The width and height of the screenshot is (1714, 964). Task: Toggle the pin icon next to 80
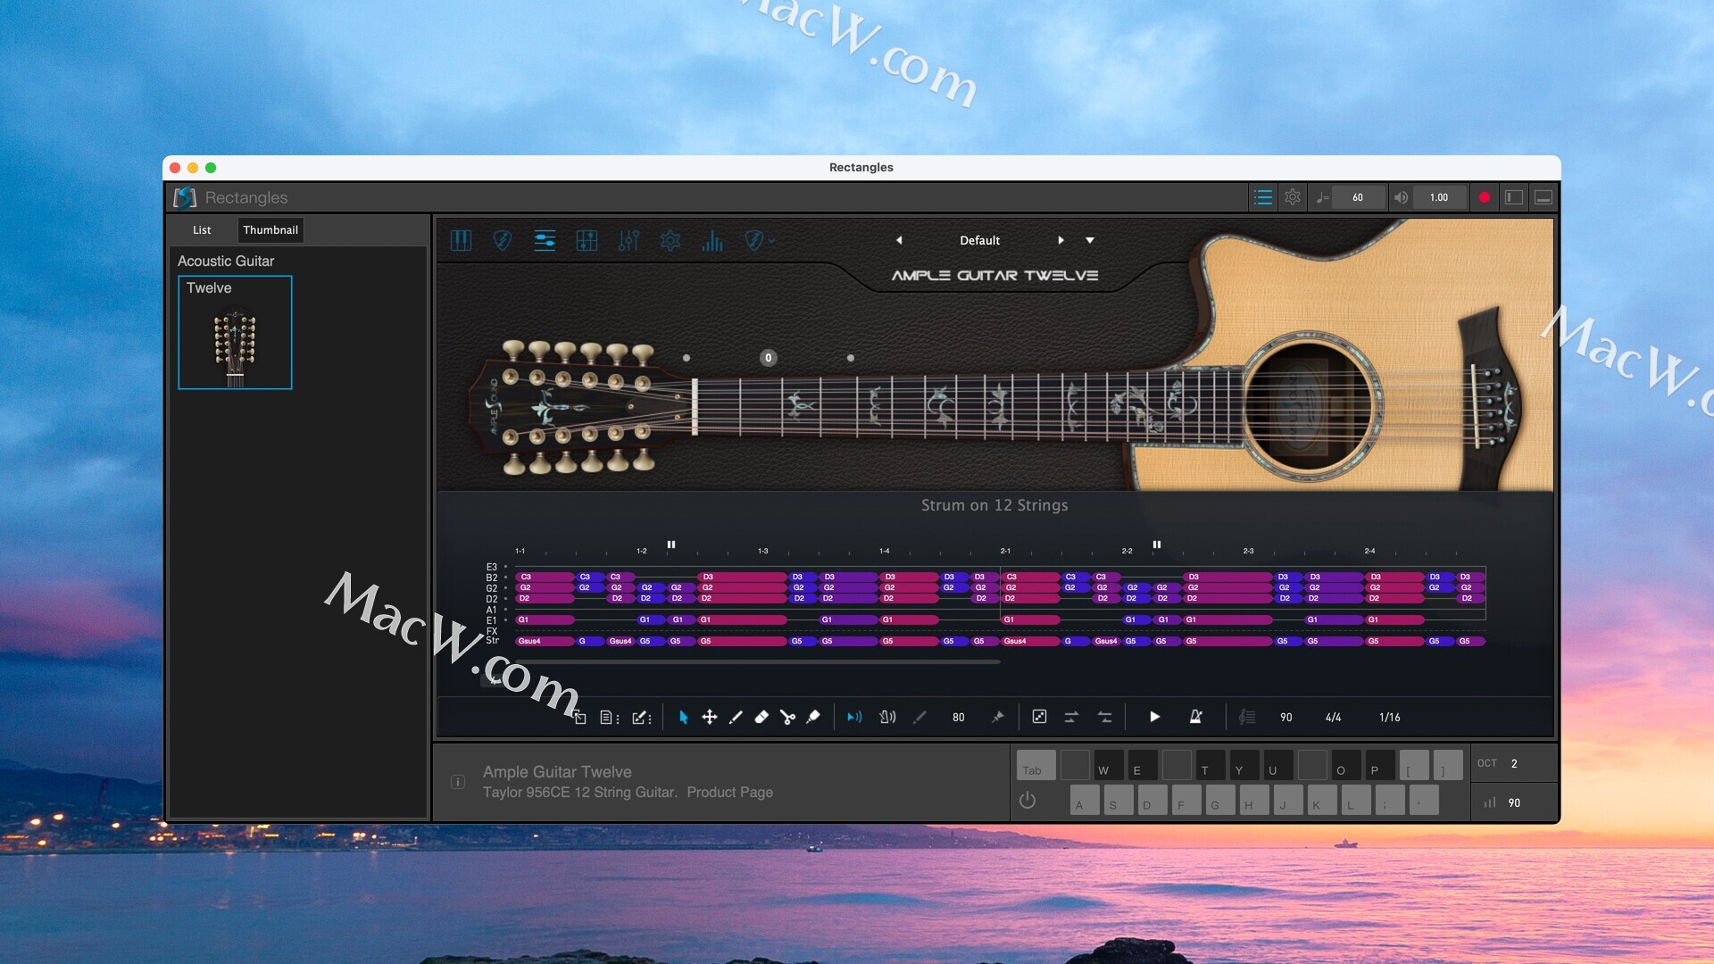pyautogui.click(x=998, y=717)
